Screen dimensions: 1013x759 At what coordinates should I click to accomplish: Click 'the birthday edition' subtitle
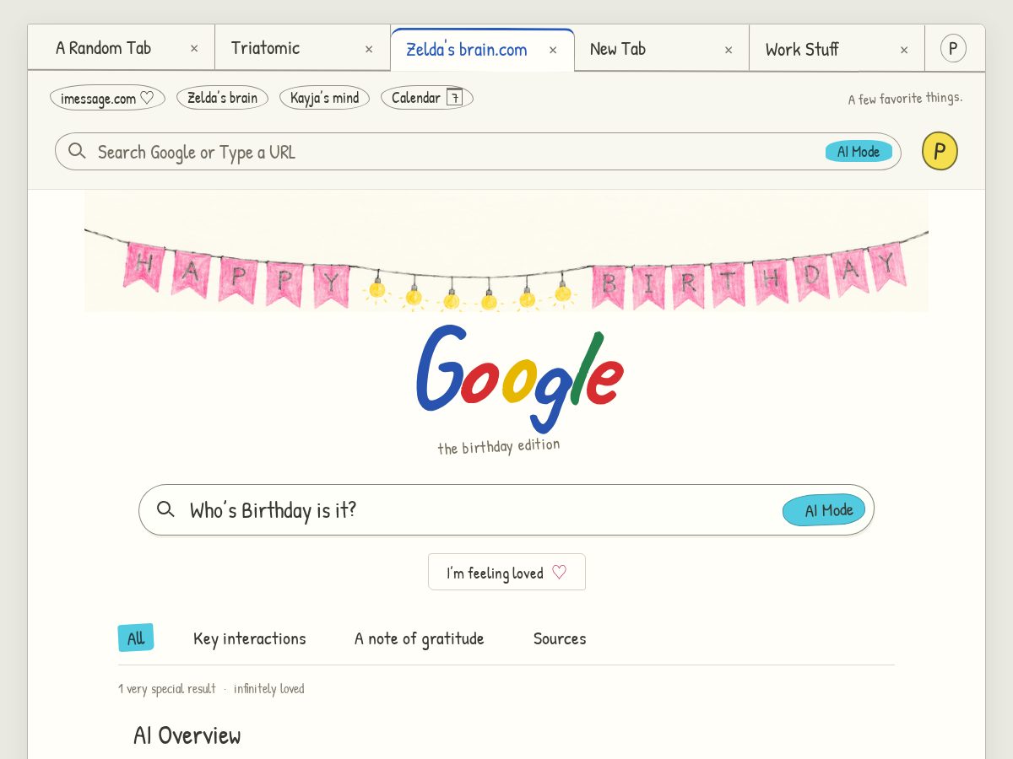[499, 446]
